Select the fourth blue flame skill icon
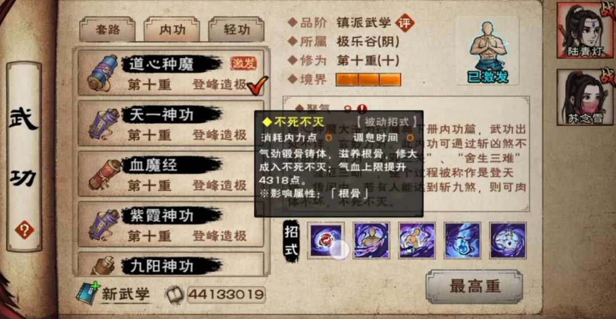This screenshot has width=616, height=319. pyautogui.click(x=463, y=240)
